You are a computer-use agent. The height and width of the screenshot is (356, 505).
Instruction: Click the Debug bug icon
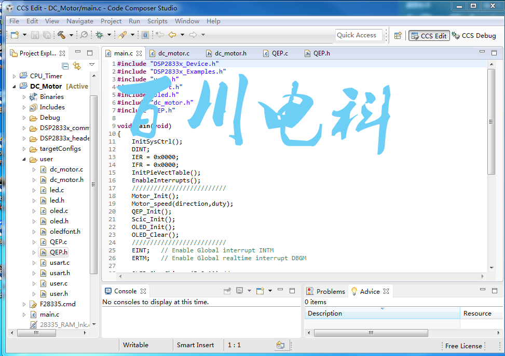pos(99,35)
